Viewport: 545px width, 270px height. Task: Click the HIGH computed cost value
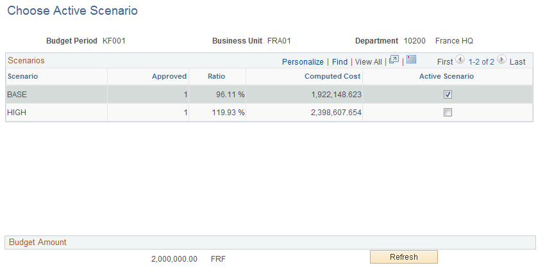pos(336,113)
